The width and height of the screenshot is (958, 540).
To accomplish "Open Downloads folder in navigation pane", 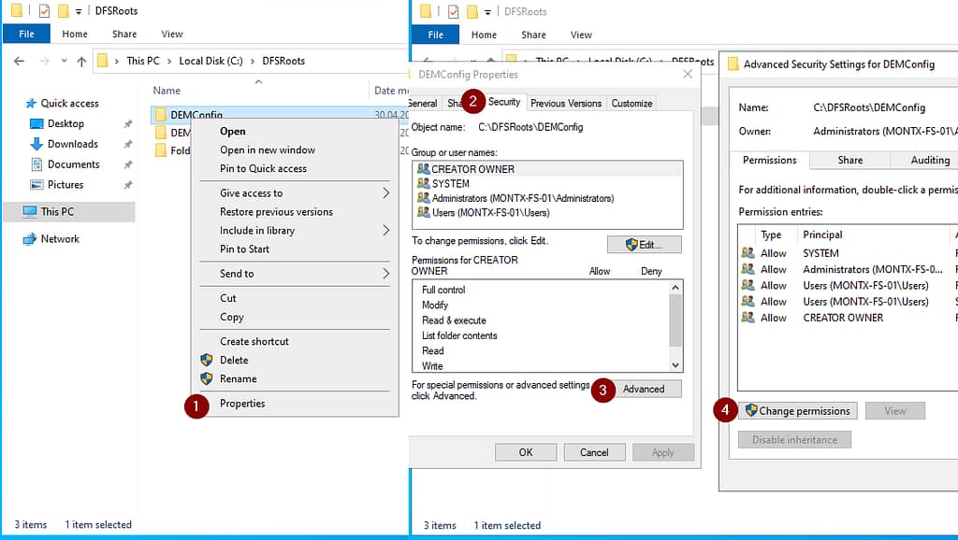I will point(37,145).
